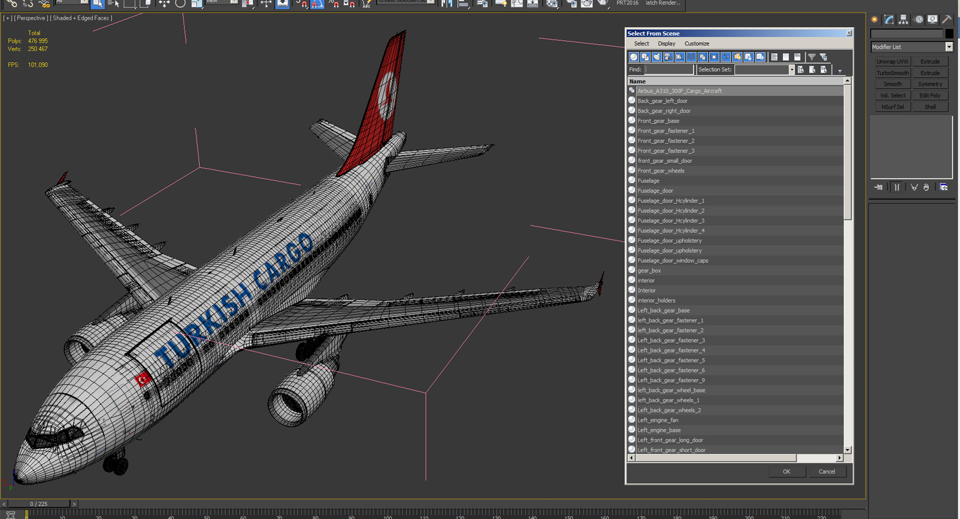Click next-frame arrow right of time slider
This screenshot has width=960, height=519.
coord(74,503)
